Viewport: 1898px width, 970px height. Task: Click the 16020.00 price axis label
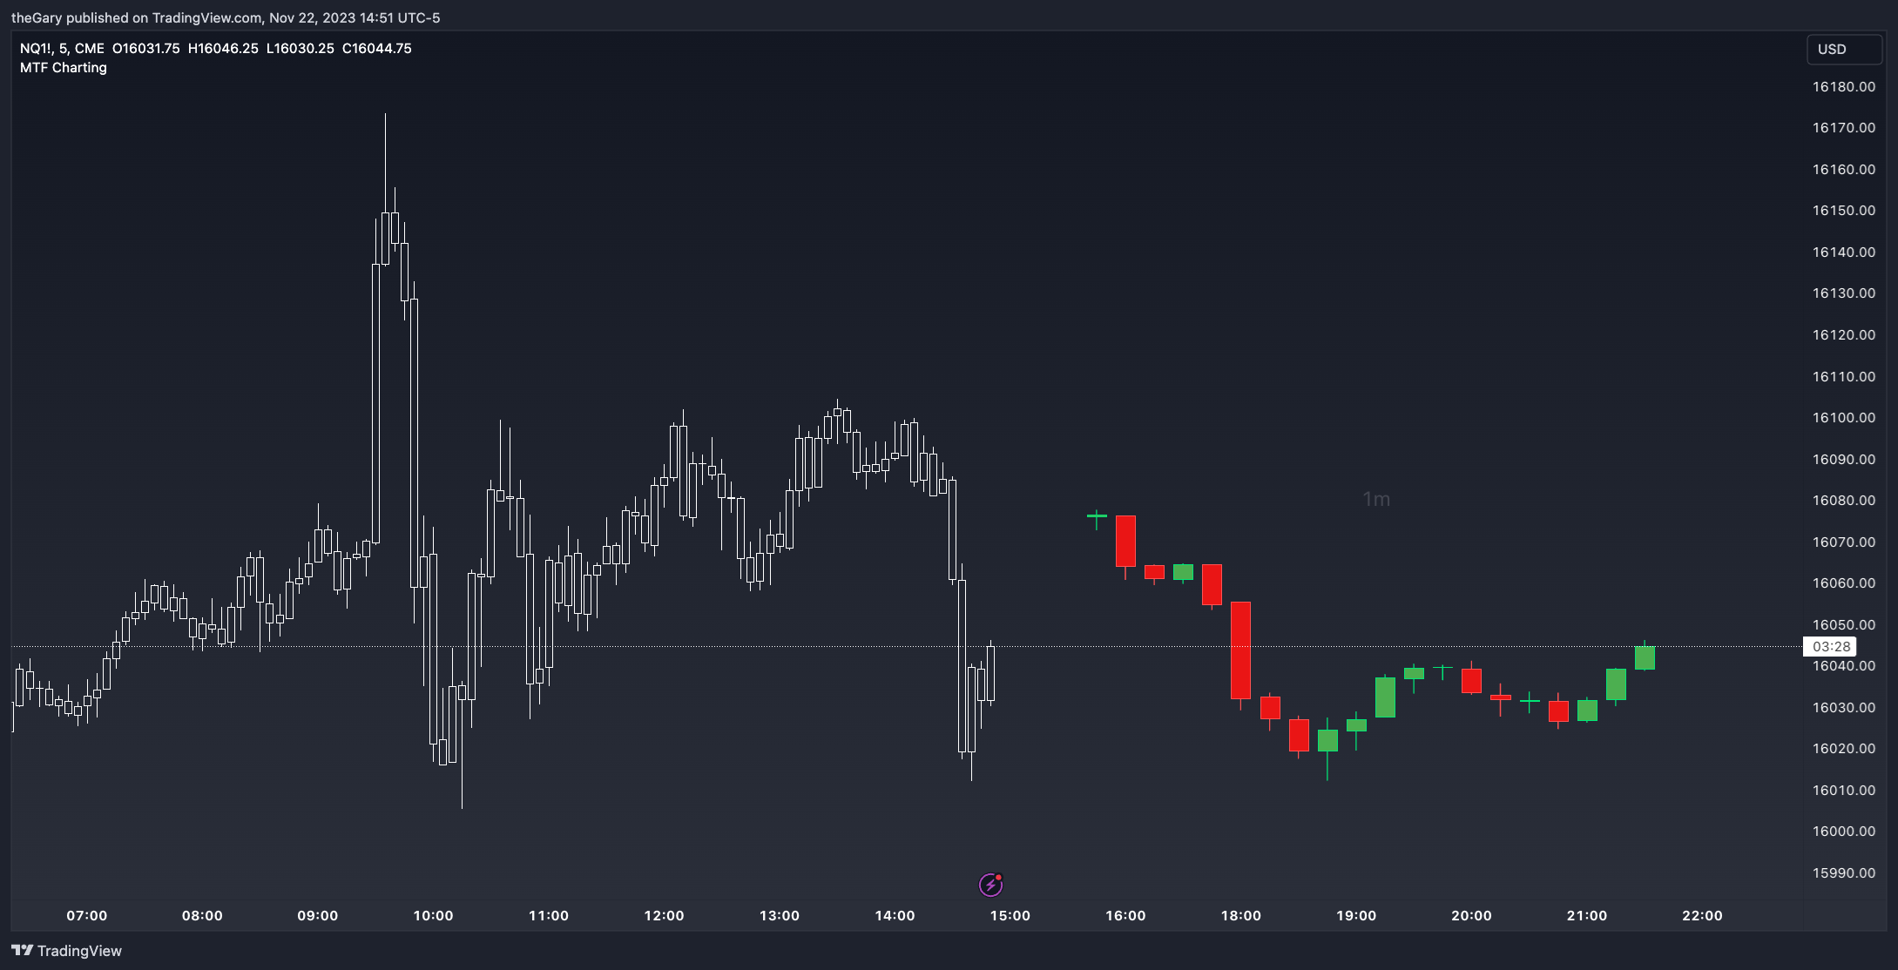(x=1844, y=749)
